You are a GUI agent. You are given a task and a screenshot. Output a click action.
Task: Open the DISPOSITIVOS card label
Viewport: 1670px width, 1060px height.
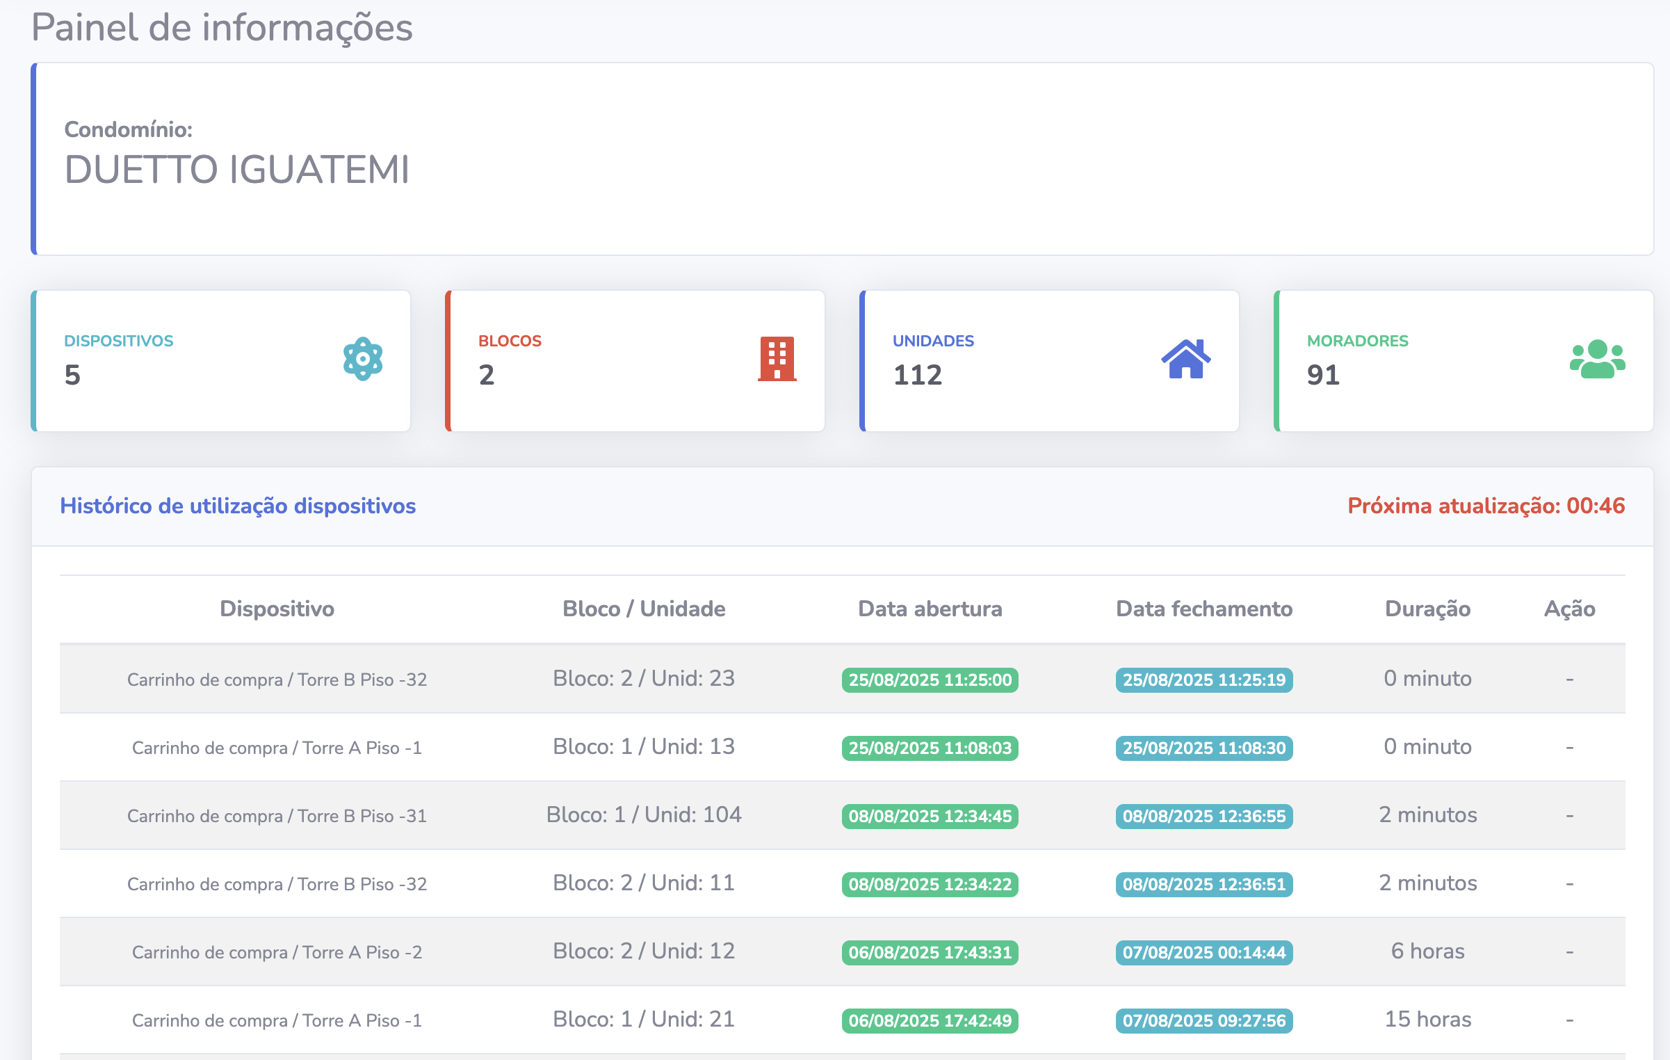[119, 341]
